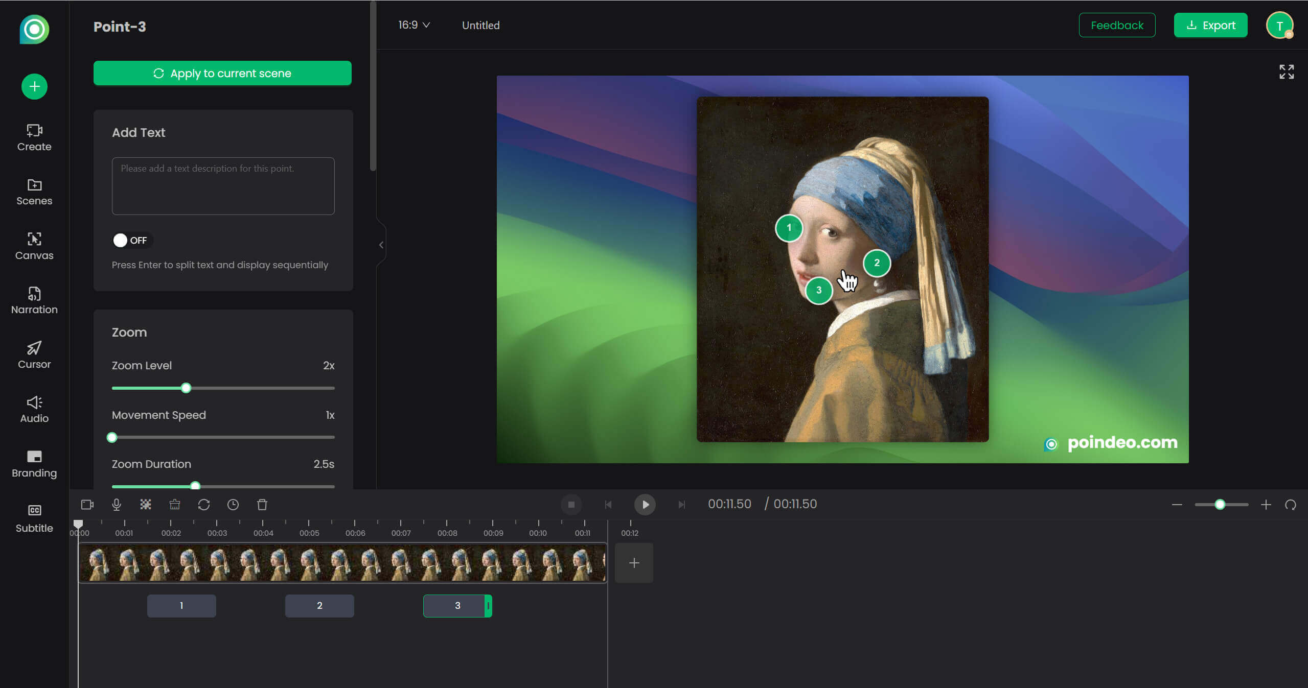Select point marker 2 on the timeline
Image resolution: width=1308 pixels, height=688 pixels.
(x=319, y=606)
